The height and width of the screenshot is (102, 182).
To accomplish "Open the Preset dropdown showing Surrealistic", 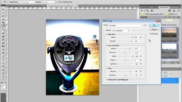I will [126, 25].
